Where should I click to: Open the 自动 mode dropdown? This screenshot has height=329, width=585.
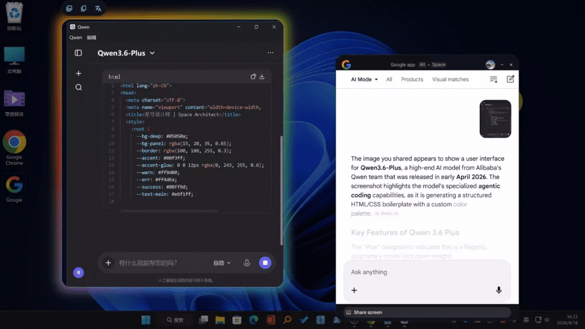click(x=222, y=263)
